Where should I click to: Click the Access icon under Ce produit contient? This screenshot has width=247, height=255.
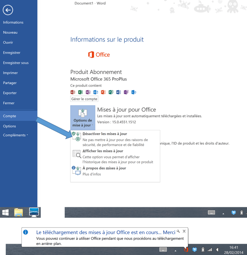(x=73, y=92)
